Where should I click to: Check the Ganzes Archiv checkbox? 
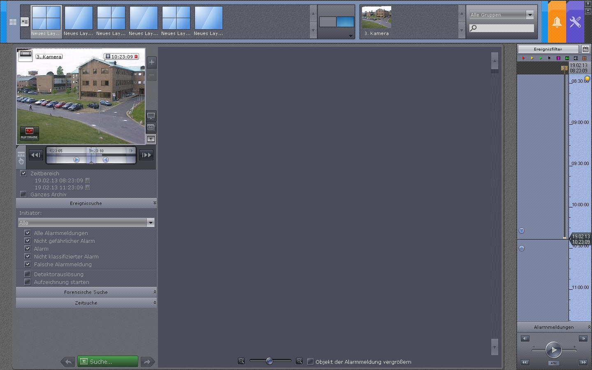(23, 194)
